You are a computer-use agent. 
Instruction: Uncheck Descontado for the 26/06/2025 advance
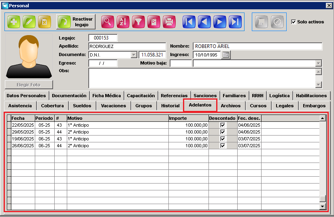[223, 146]
